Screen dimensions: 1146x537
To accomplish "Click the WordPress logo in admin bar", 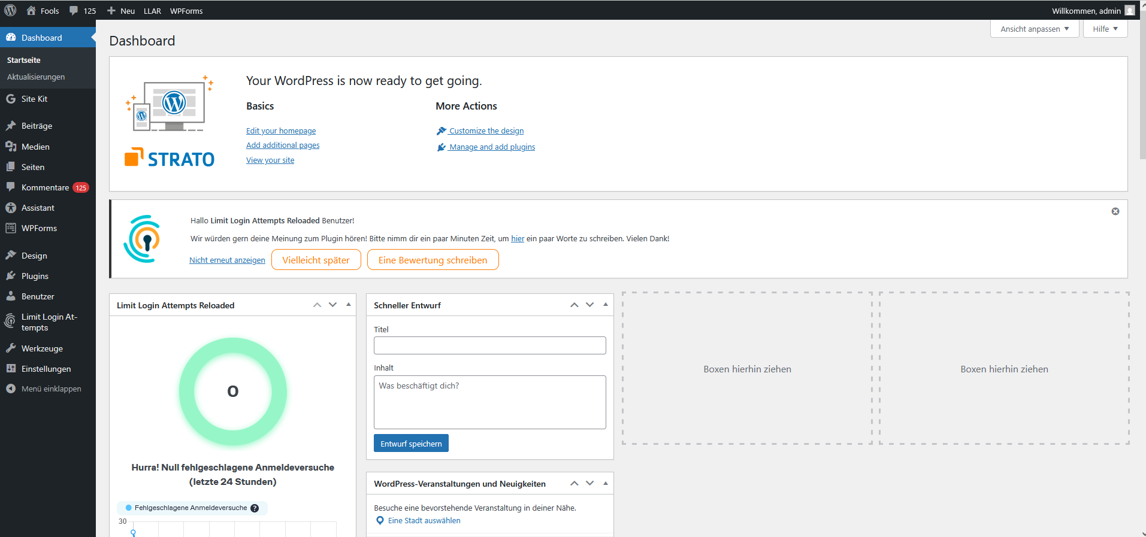I will click(10, 10).
